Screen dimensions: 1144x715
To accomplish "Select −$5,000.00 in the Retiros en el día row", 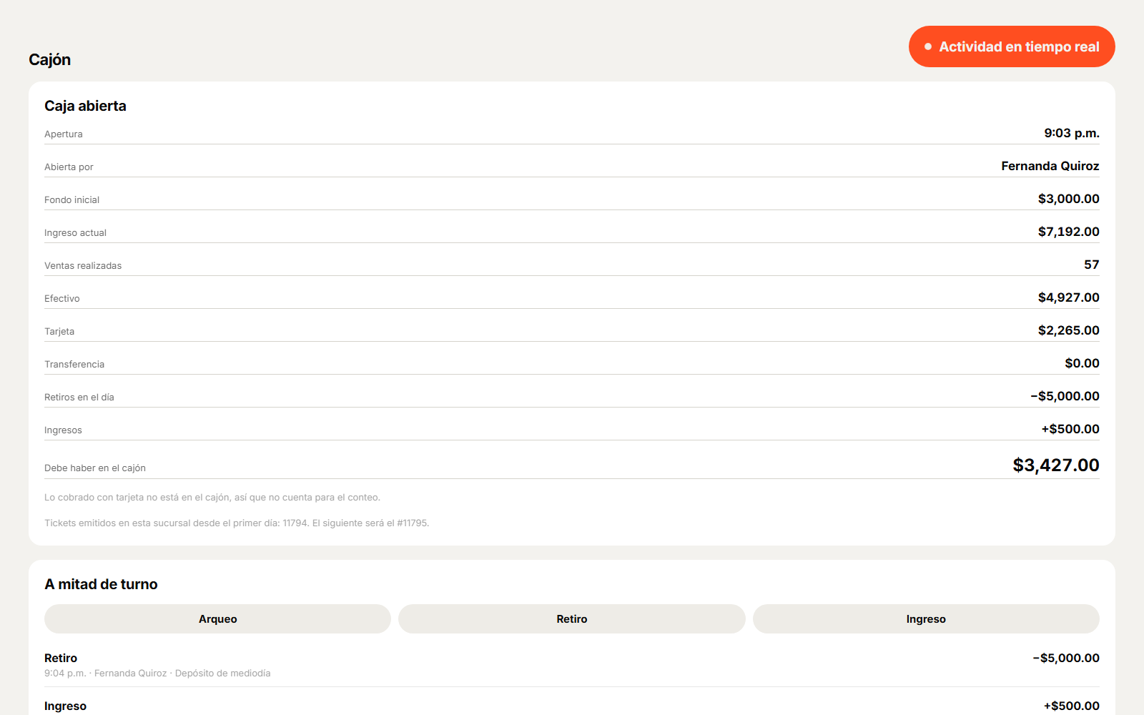I will [x=1065, y=396].
